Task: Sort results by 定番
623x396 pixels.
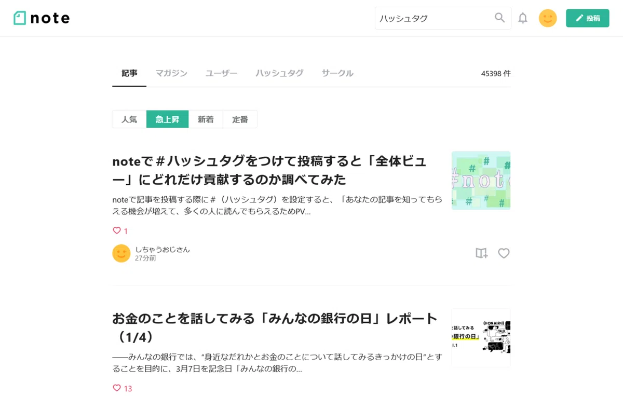Action: [x=240, y=119]
